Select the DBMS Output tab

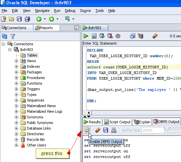tap(166, 122)
